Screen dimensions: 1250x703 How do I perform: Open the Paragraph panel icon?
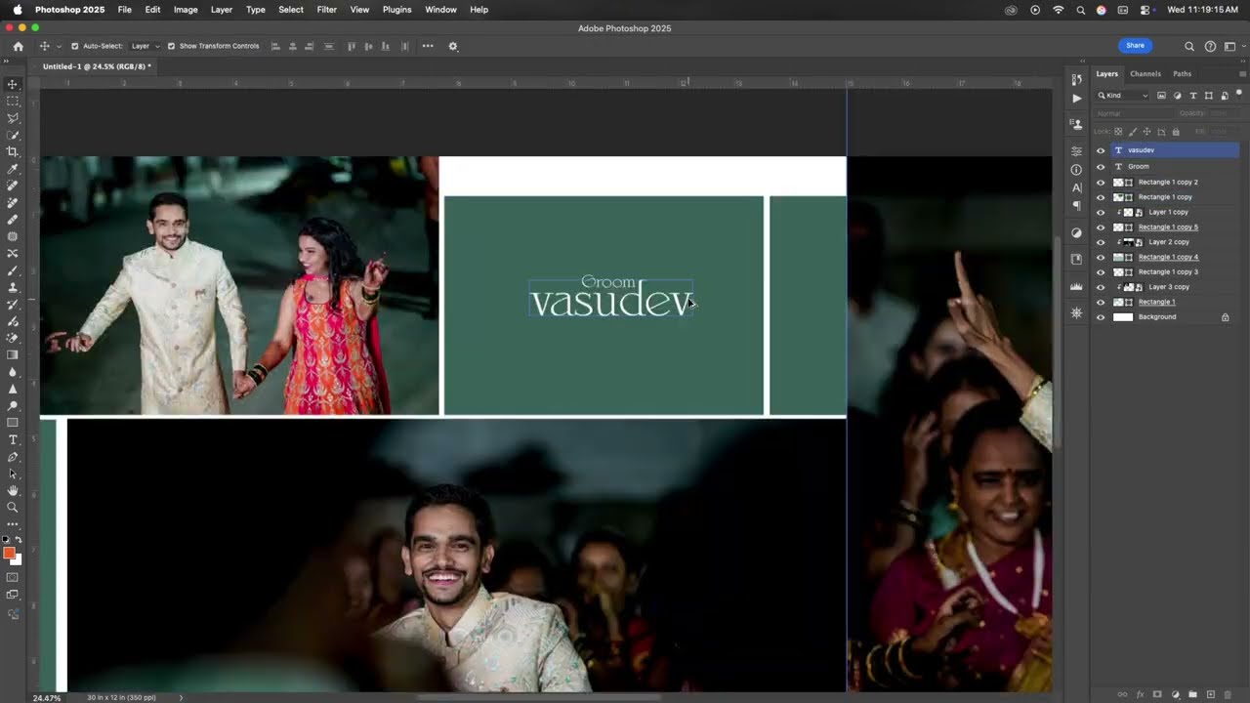point(1076,206)
